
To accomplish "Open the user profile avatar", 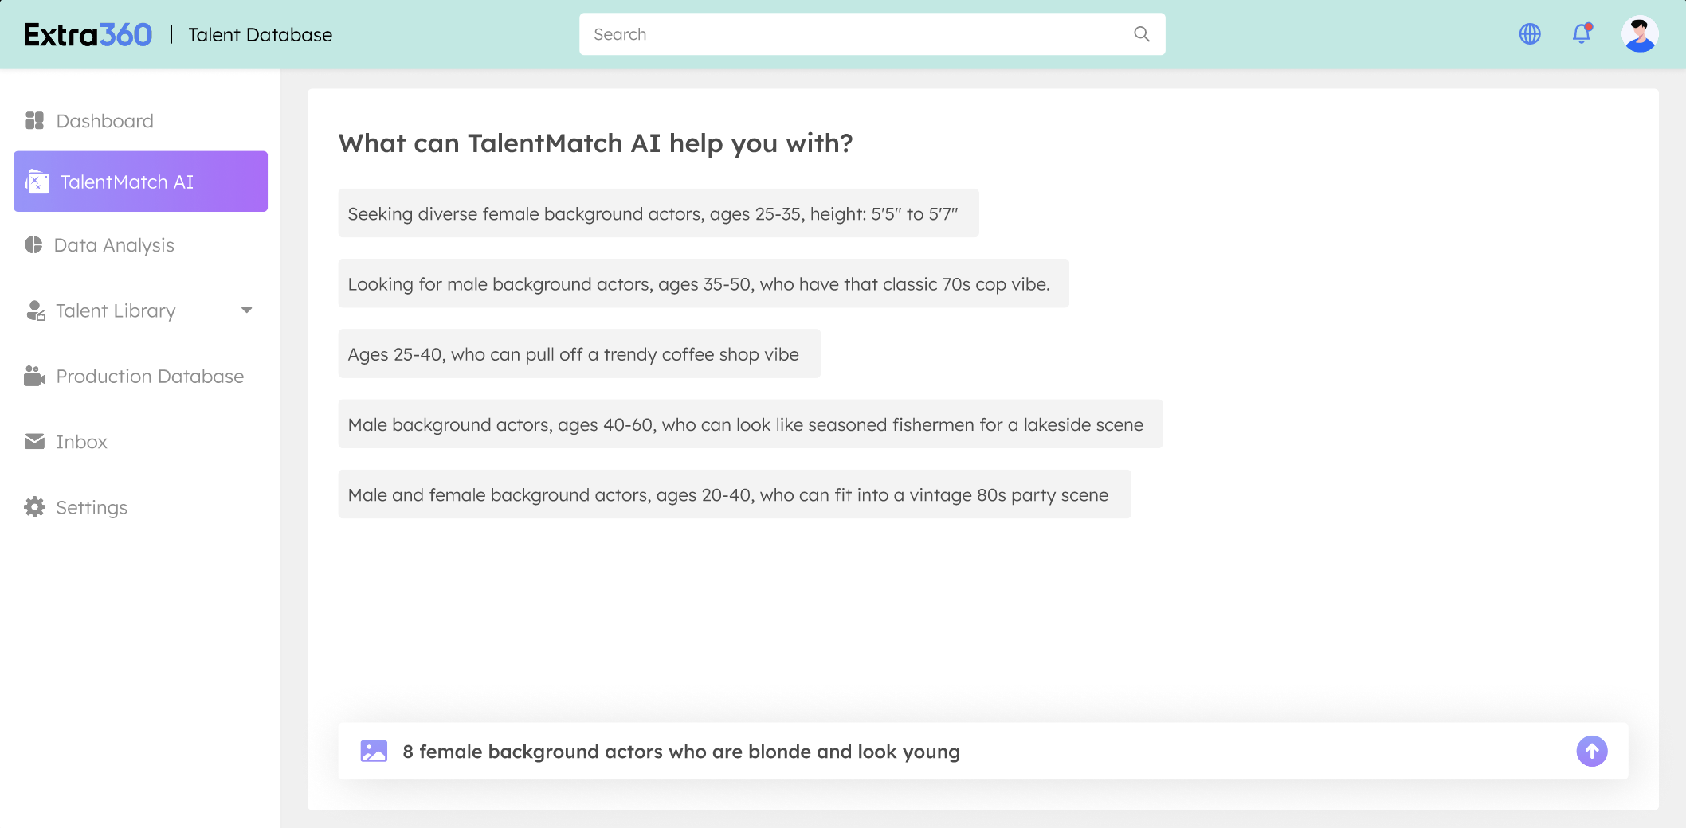I will 1640,34.
